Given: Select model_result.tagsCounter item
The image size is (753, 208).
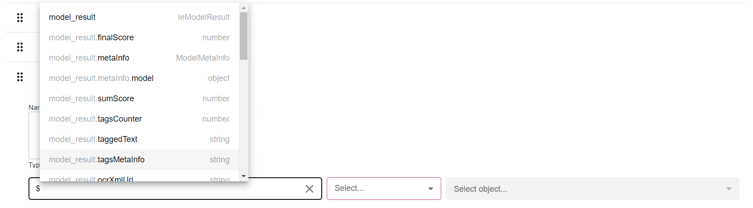Looking at the screenshot, I should point(139,119).
